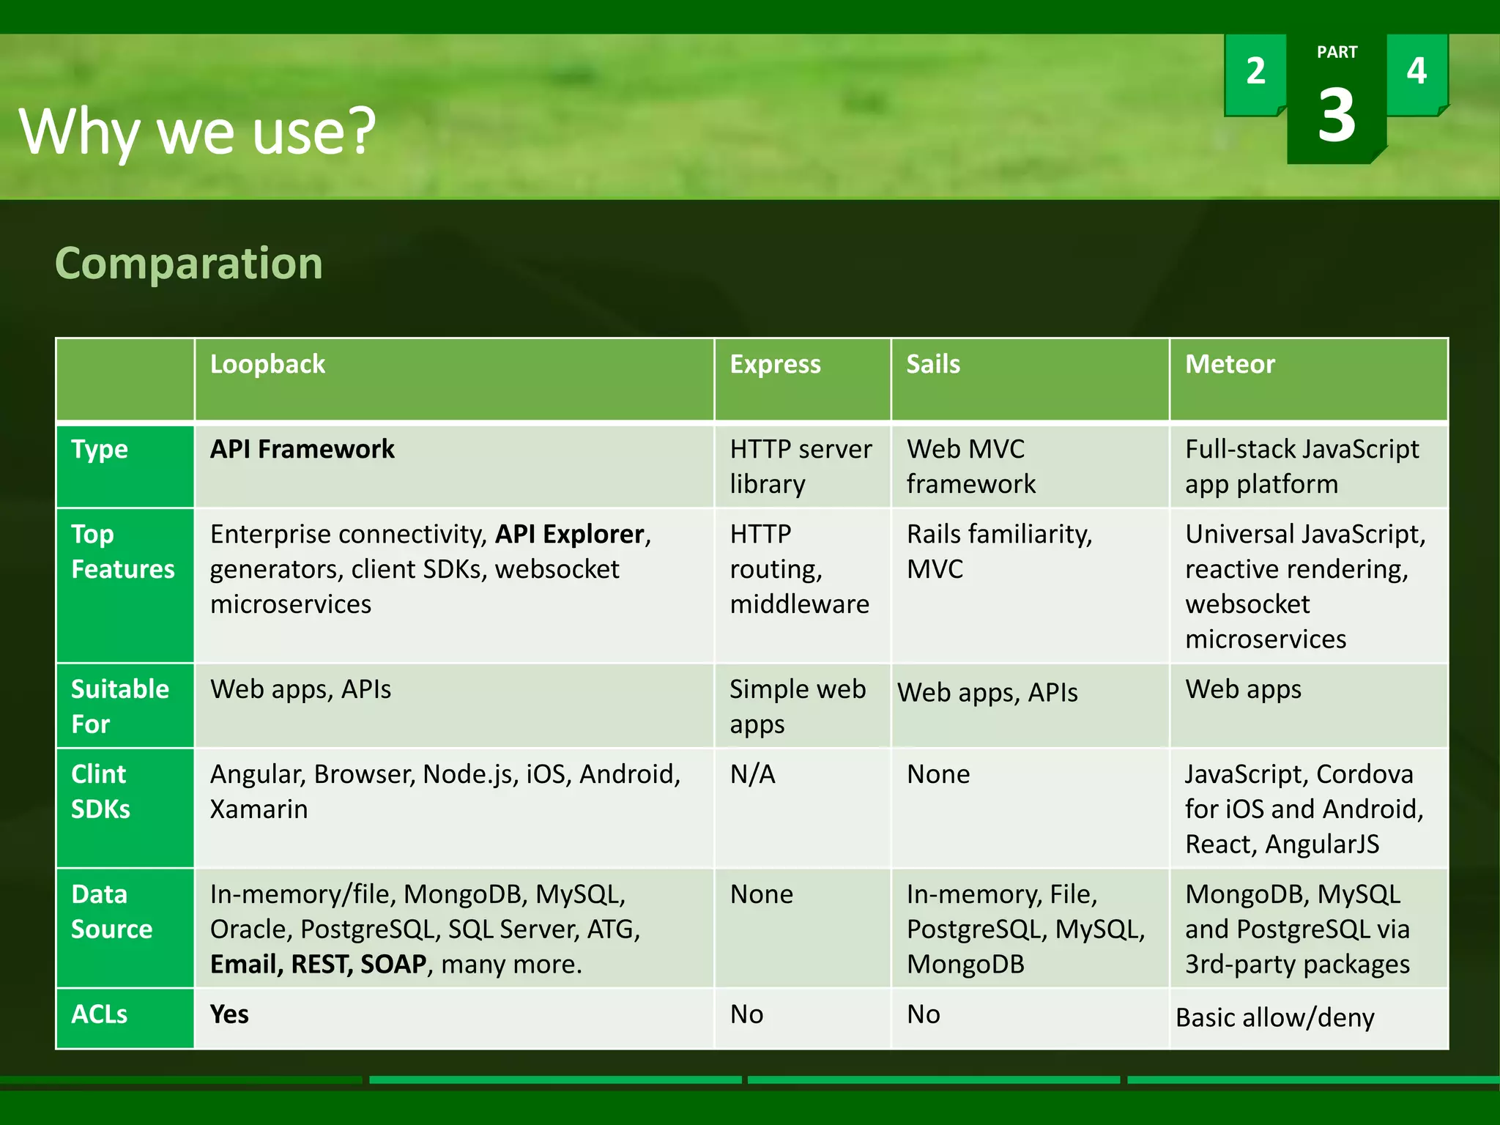The width and height of the screenshot is (1500, 1125).
Task: Click the 'Enterprise connectivity, API Explorer' cell
Action: 455,586
